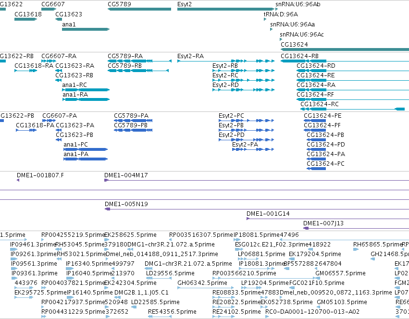Open transcript ana1-RA
The image size is (409, 319).
(75, 95)
